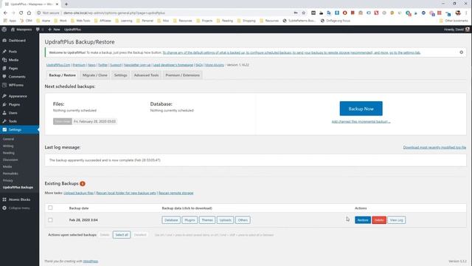This screenshot has width=472, height=266.
Task: Switch to the Backup / Restore tab
Action: (62, 75)
